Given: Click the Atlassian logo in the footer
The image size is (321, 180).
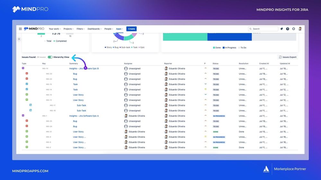Looking at the screenshot, I should [266, 169].
